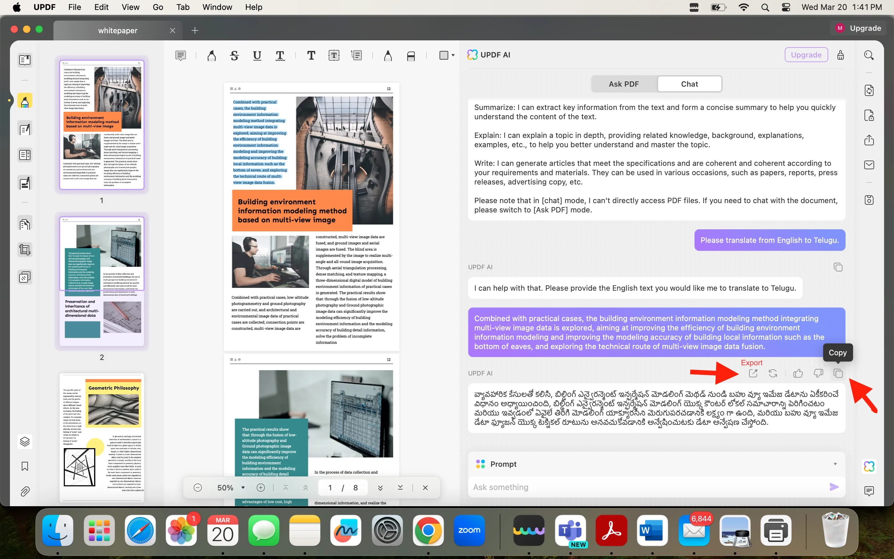
Task: Click the document properties lock icon
Action: click(x=869, y=115)
